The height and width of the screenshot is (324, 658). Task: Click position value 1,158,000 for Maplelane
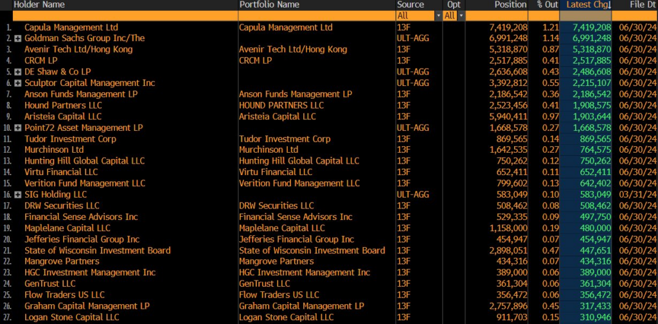(x=508, y=228)
